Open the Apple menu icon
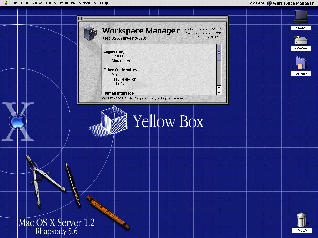318x238 pixels. click(6, 3)
